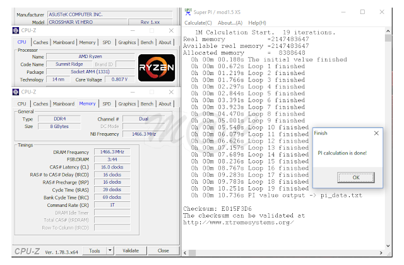Close the Finish dialog with the X
Viewport: 404px width, 265px height.
click(x=376, y=133)
